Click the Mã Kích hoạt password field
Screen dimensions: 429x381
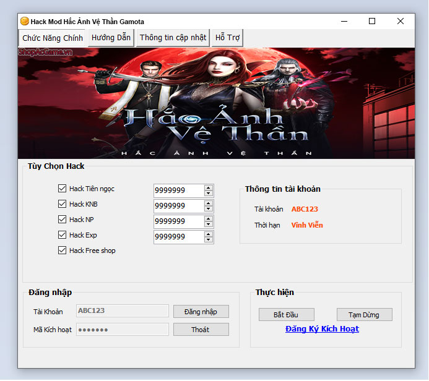pos(123,330)
